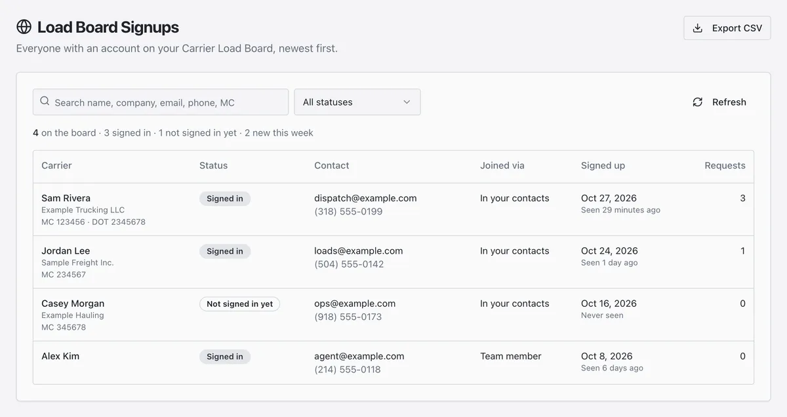Click Example Trucking LLC company name
Viewport: 787px width, 417px height.
(x=83, y=210)
